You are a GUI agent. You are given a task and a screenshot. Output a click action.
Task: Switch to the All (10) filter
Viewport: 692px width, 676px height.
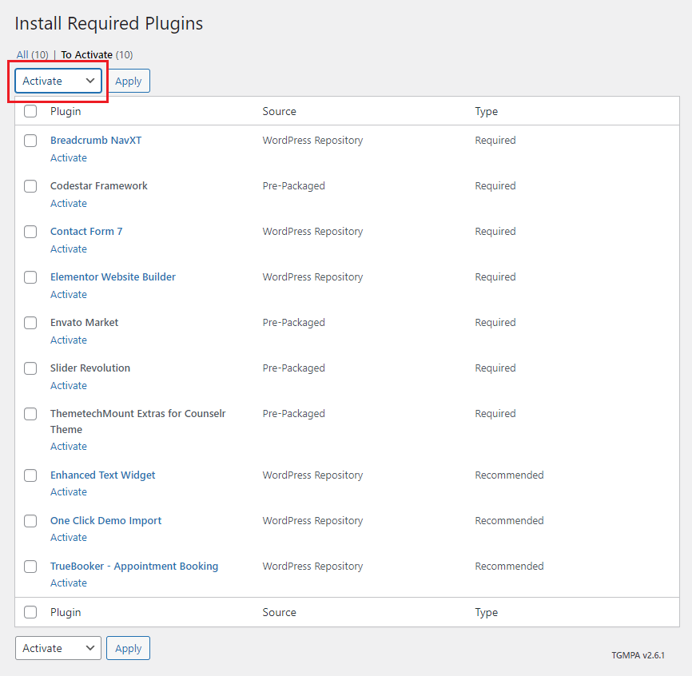point(32,54)
